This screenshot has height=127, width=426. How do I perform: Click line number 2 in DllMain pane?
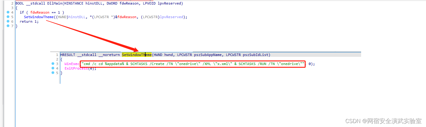click(12, 3)
